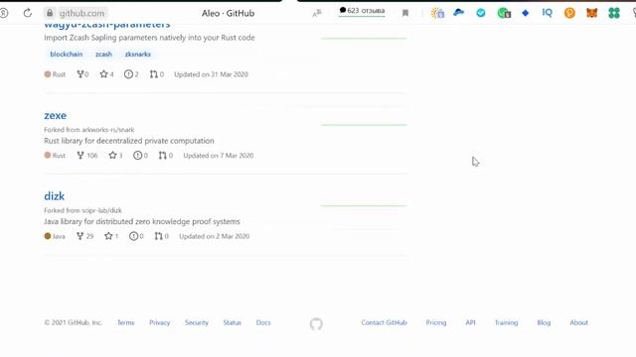This screenshot has height=357, width=636.
Task: View issues of the dizk repo
Action: point(136,236)
